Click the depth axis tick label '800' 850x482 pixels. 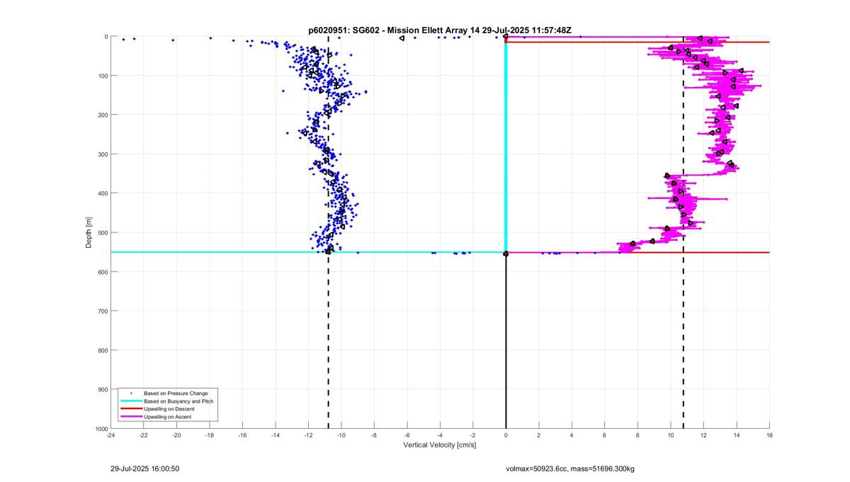pyautogui.click(x=102, y=350)
